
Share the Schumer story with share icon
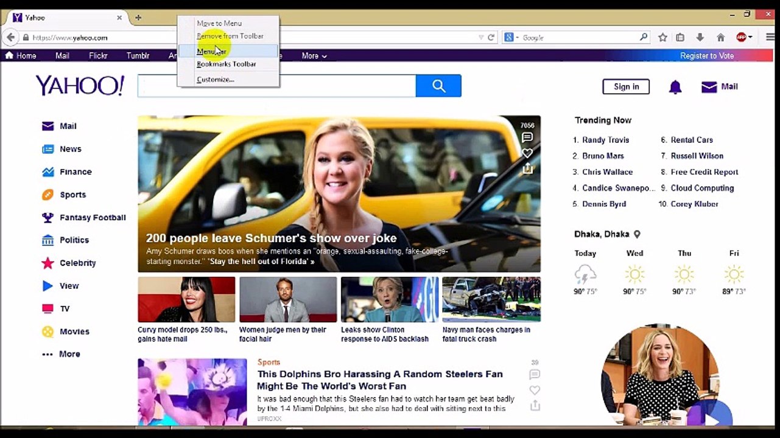pos(527,169)
